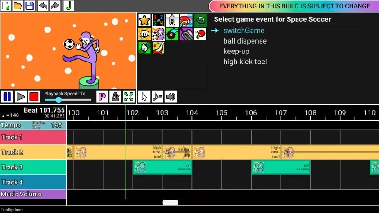Click the green music note icon
This screenshot has width=379, height=213.
pyautogui.click(x=69, y=6)
